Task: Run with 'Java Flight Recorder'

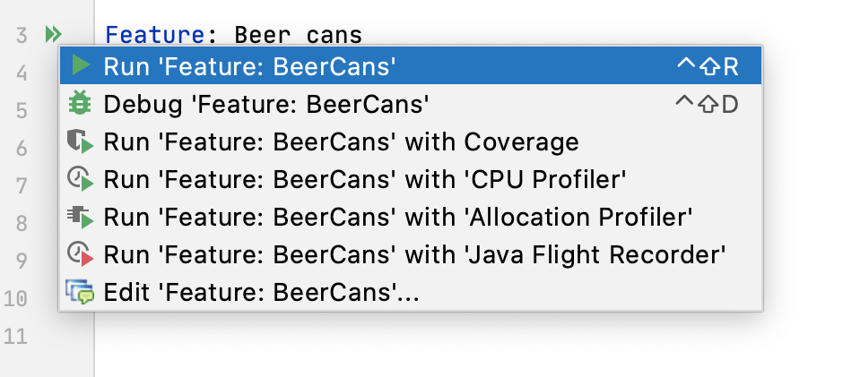Action: tap(410, 255)
